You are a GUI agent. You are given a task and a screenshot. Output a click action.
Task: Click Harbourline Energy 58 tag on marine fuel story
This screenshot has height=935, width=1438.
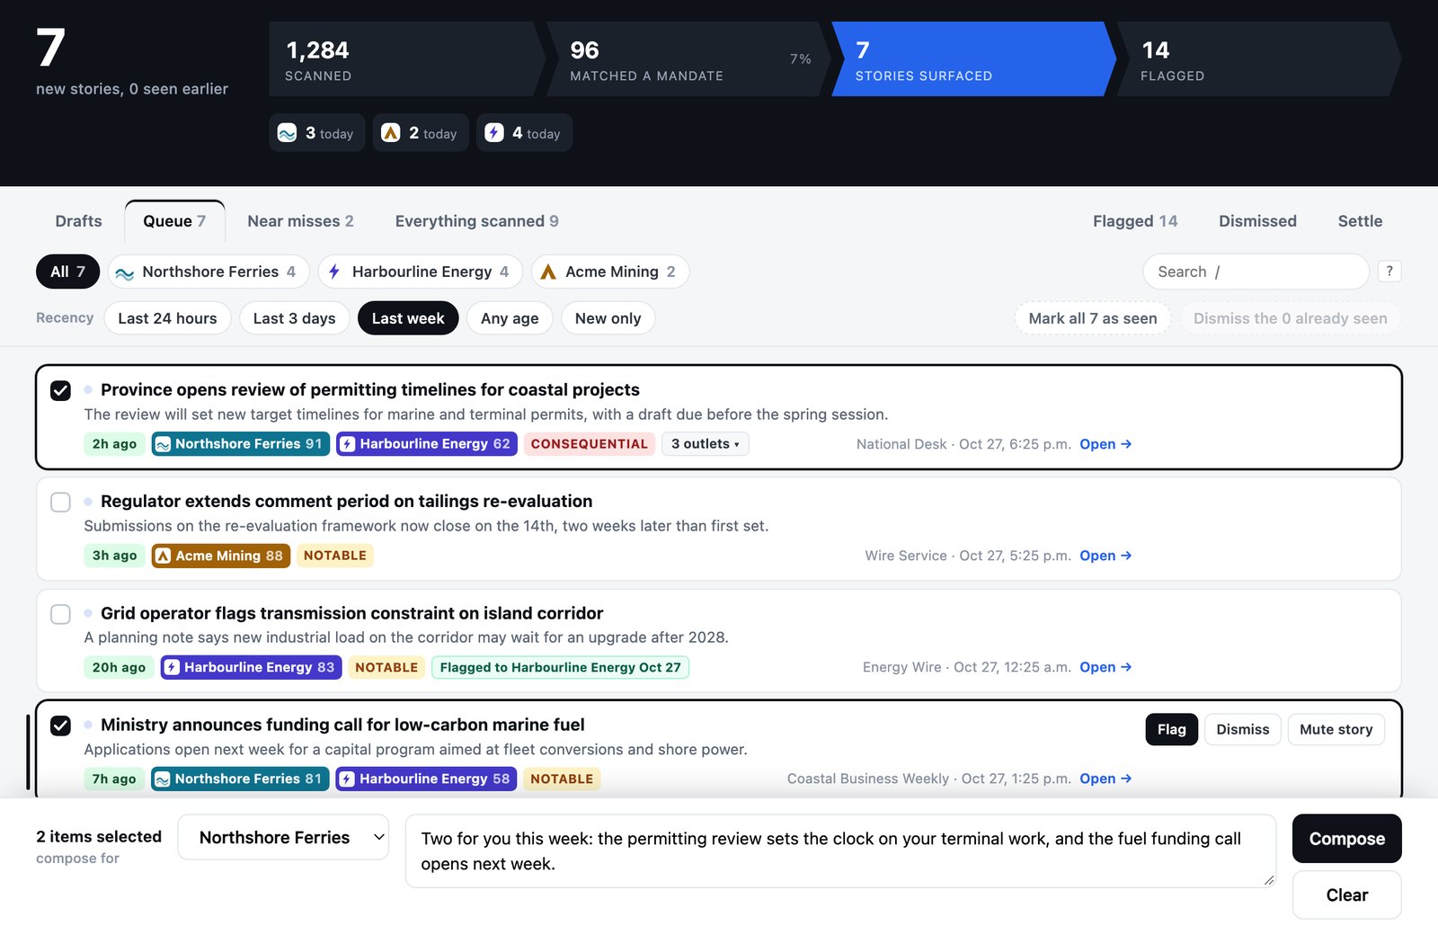pos(426,779)
